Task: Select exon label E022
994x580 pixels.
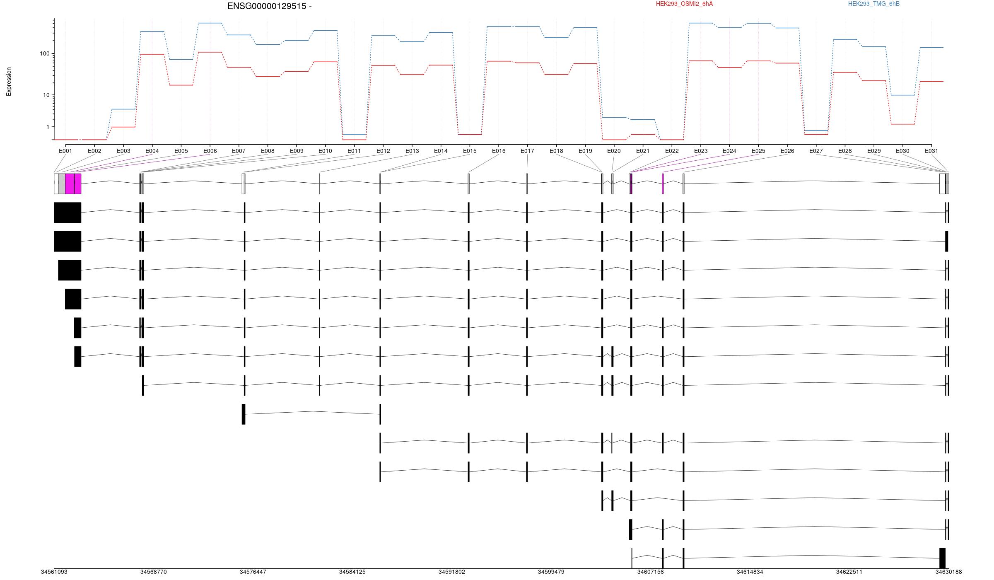Action: pyautogui.click(x=672, y=151)
